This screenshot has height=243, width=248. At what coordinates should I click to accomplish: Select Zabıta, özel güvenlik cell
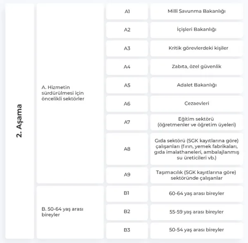197,67
